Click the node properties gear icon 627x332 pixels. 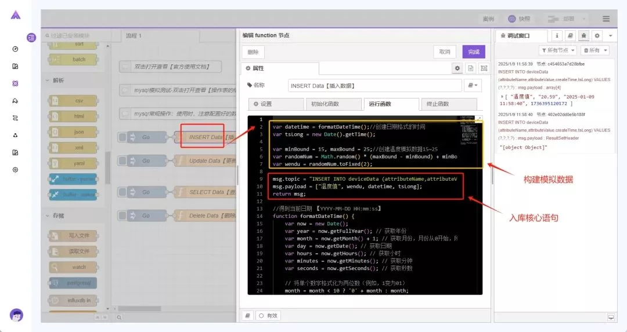(457, 68)
